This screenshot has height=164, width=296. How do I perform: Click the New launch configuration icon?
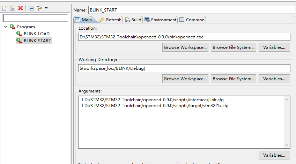click(5, 8)
